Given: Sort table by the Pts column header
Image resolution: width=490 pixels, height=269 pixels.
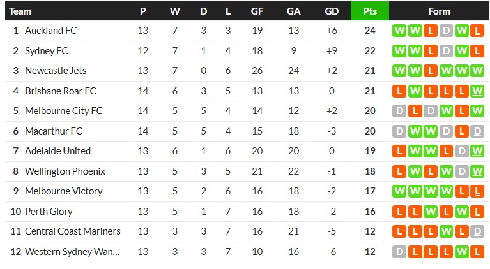Looking at the screenshot, I should pos(369,11).
